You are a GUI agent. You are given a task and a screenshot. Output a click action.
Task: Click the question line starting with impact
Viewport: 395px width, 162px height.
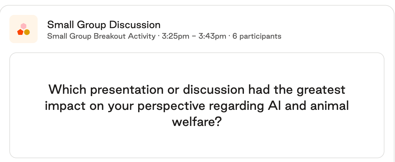197,106
